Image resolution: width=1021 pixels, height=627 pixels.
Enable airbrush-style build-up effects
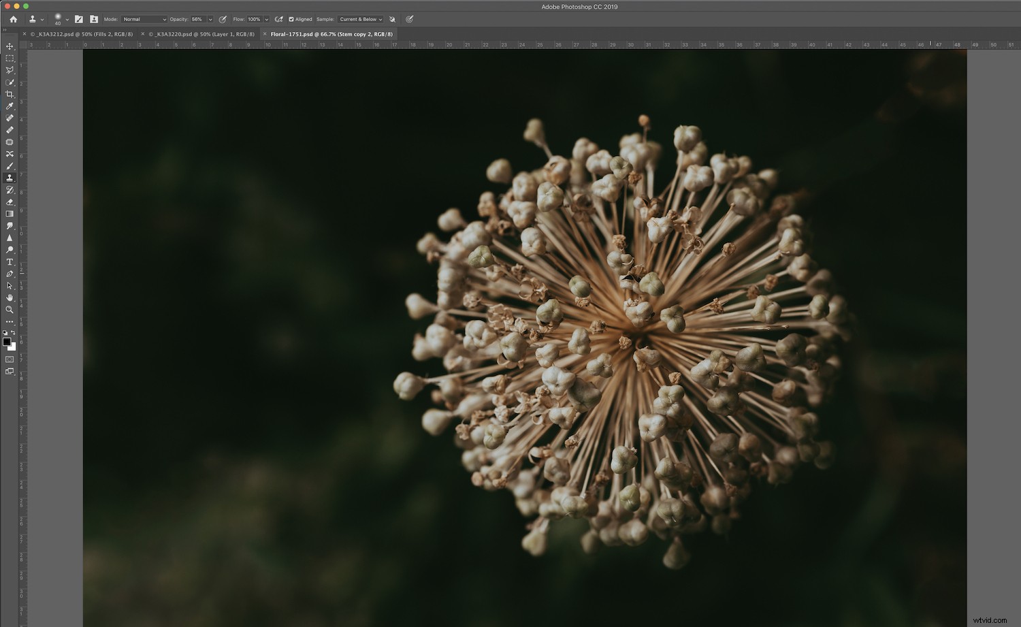[x=279, y=19]
